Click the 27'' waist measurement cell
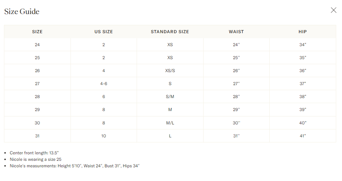Screen dimensions: 342x181 [x=236, y=84]
